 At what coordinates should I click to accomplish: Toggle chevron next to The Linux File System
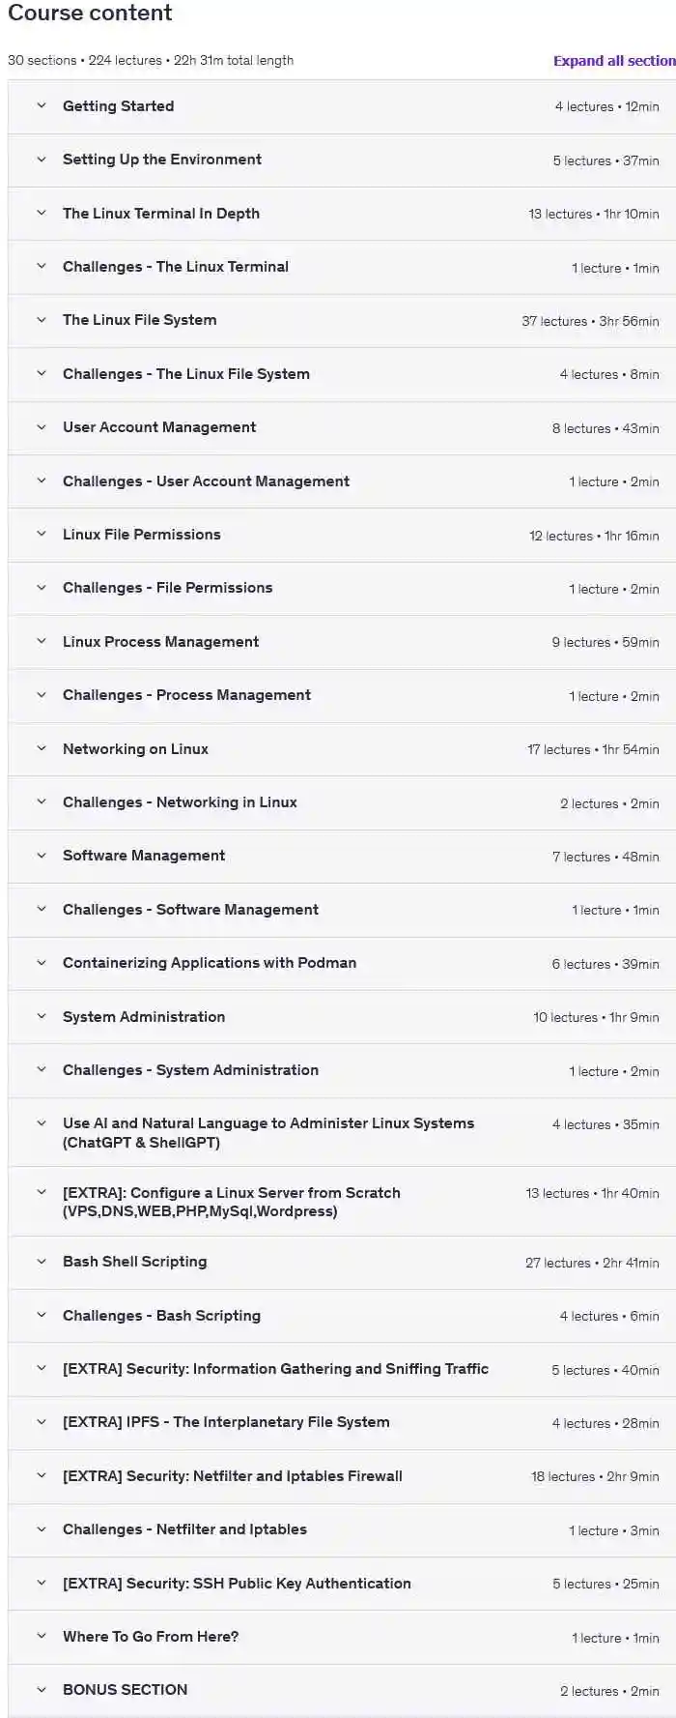(42, 320)
